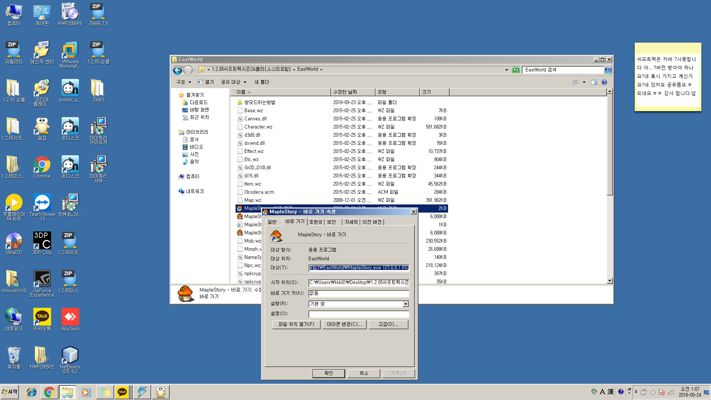Sort by the 이름 column header
This screenshot has width=711, height=400.
click(x=280, y=92)
